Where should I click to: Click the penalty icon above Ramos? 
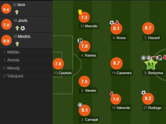tap(80, 41)
